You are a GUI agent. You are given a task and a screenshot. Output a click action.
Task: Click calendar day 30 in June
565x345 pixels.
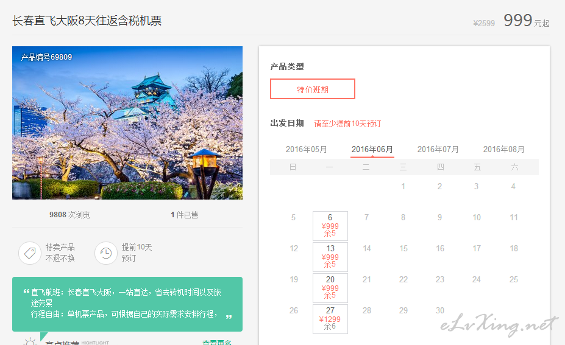pyautogui.click(x=440, y=310)
